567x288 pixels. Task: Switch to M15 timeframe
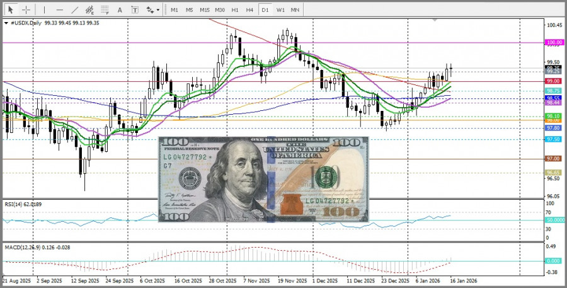pos(205,10)
